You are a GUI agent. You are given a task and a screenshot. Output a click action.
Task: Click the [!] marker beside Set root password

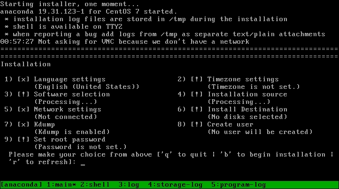23,140
